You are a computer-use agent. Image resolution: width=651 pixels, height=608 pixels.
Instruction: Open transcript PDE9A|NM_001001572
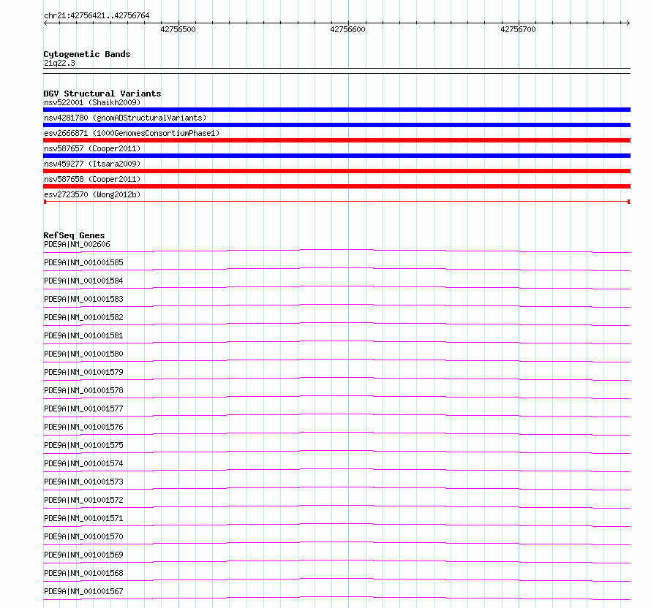pyautogui.click(x=83, y=500)
